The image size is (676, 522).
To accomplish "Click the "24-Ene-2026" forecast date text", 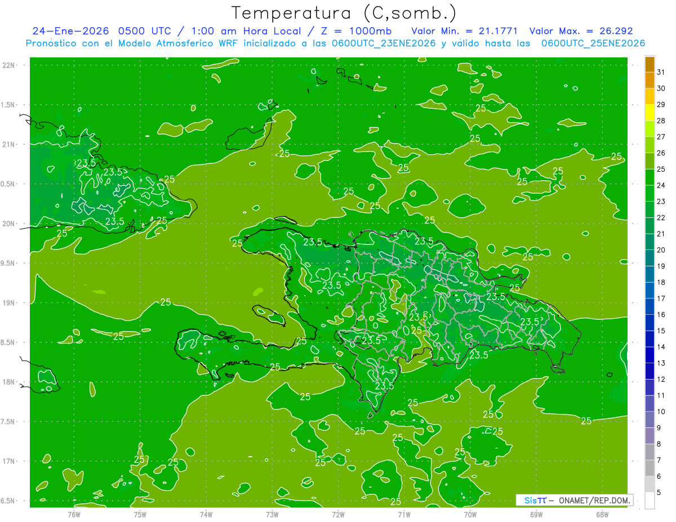I will (70, 31).
